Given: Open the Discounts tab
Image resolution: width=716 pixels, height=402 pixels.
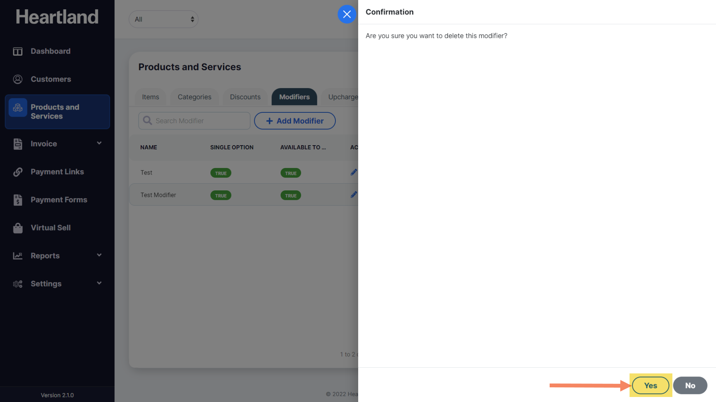Looking at the screenshot, I should pos(245,97).
